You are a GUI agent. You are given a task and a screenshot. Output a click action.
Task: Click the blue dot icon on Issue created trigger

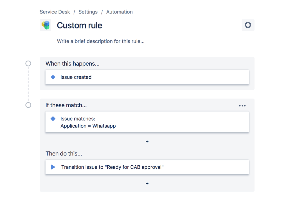[x=53, y=77]
